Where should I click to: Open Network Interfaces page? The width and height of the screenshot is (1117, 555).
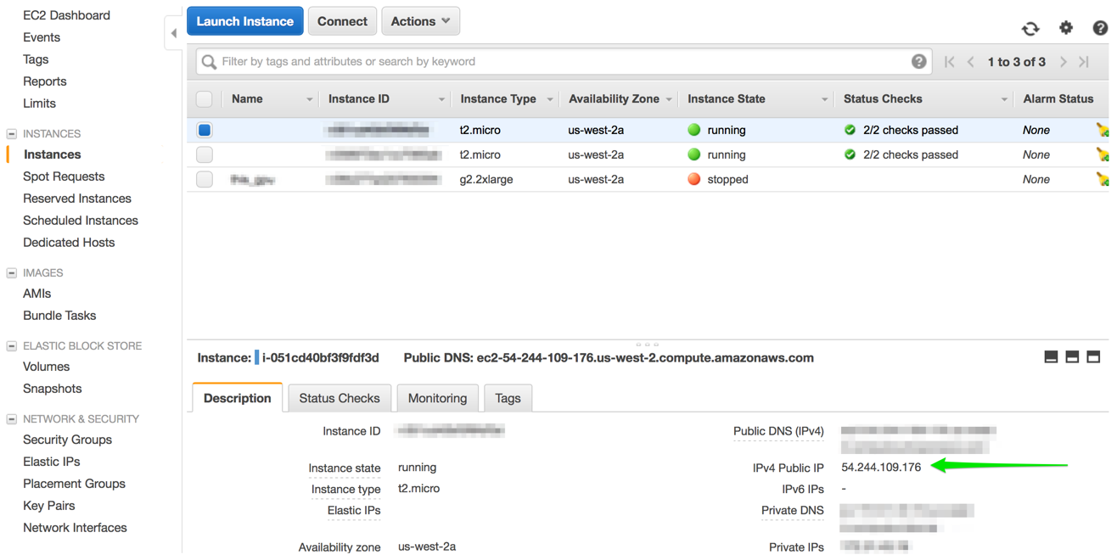[x=75, y=528]
